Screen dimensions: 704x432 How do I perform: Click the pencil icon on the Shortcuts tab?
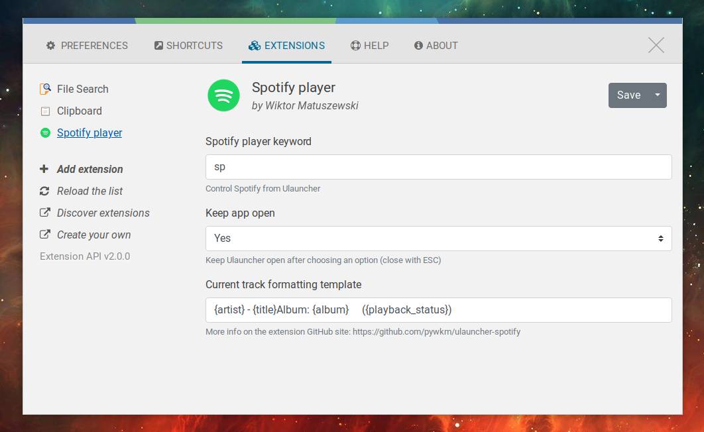(x=158, y=45)
